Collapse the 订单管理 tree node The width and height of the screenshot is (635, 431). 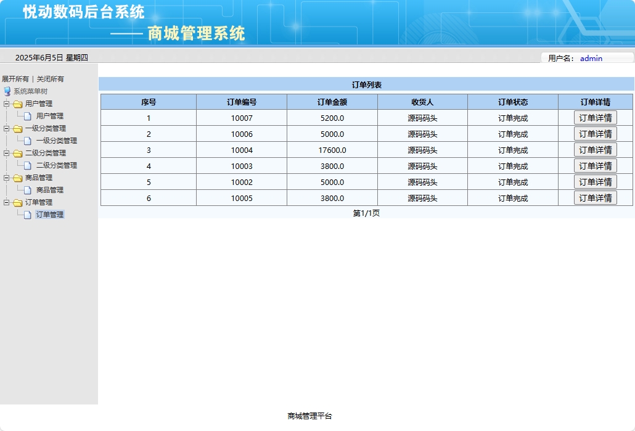pyautogui.click(x=7, y=202)
